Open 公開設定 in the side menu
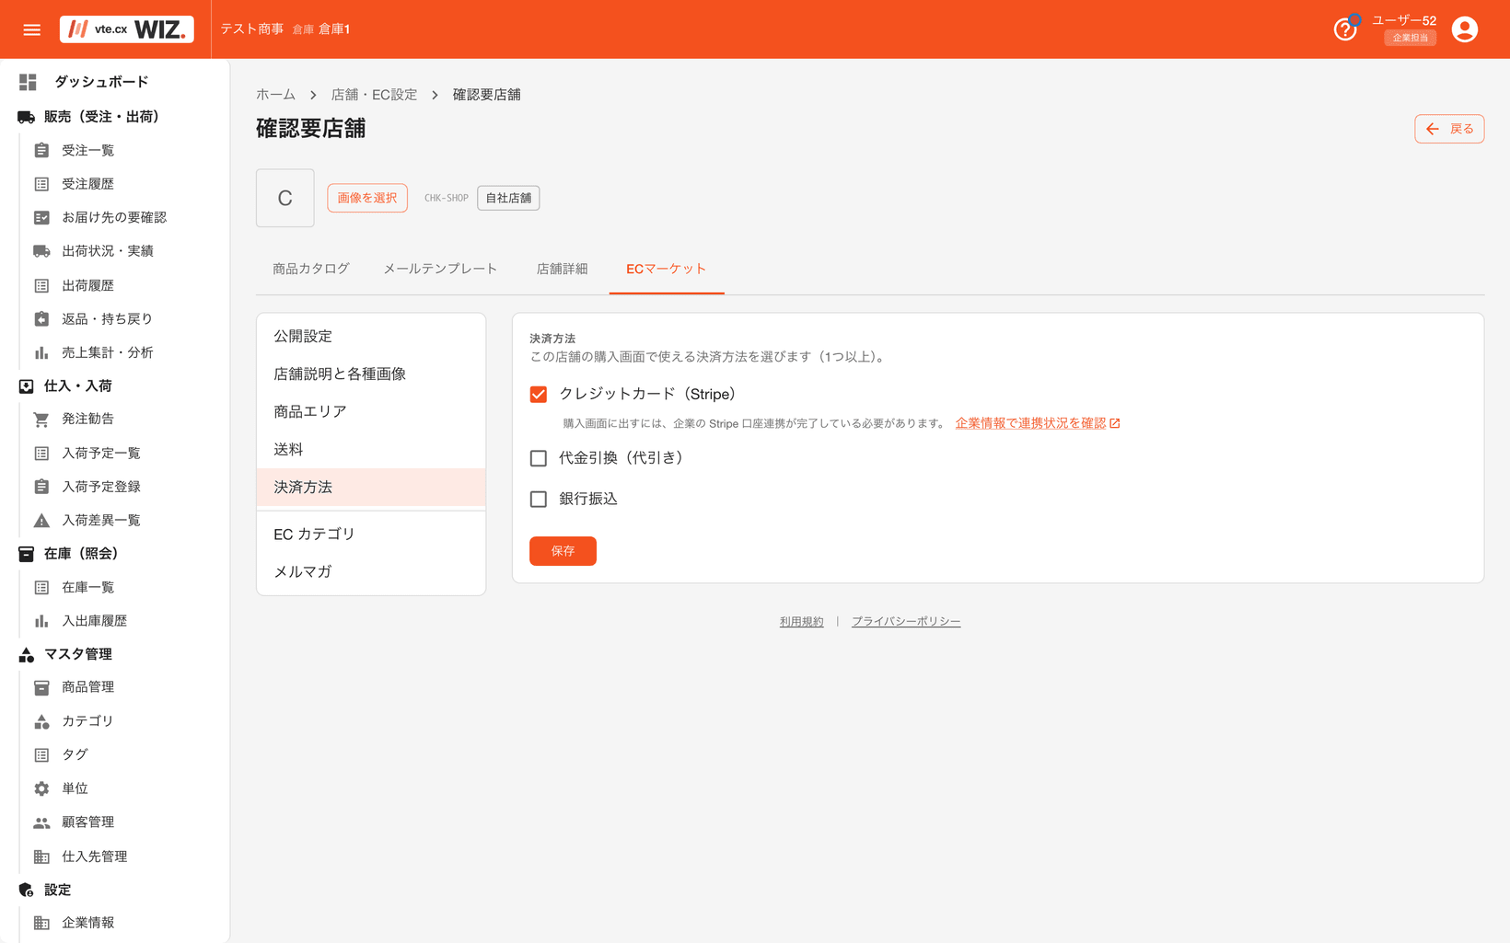The width and height of the screenshot is (1510, 943). (371, 337)
